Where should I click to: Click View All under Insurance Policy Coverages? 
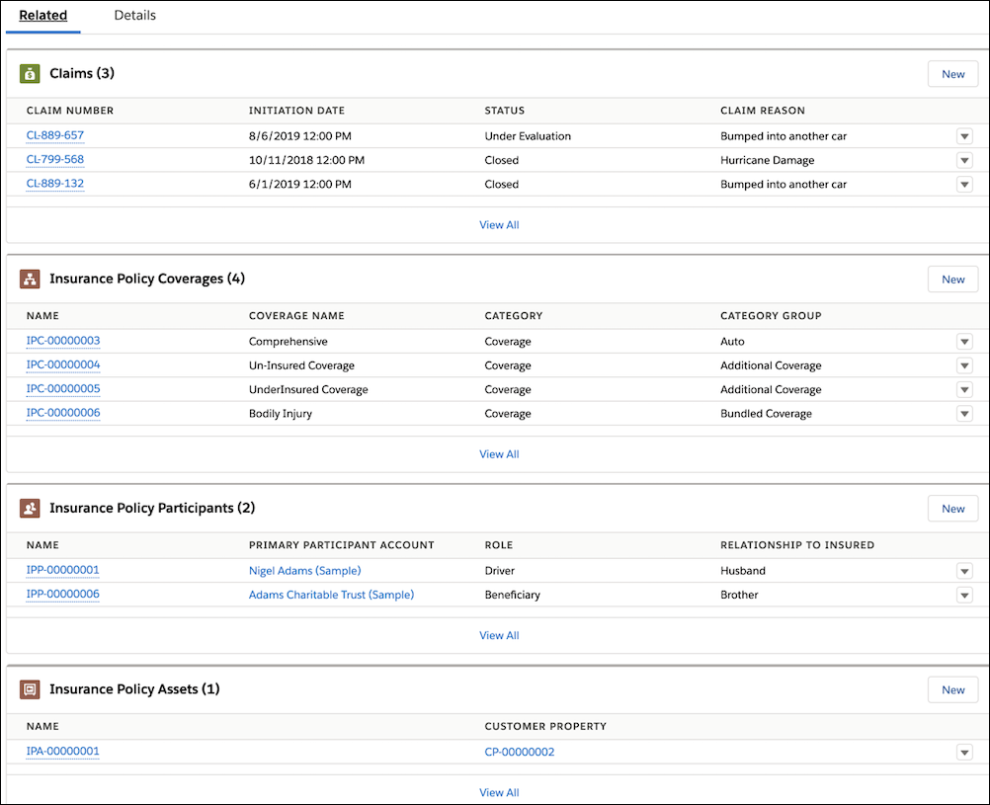coord(499,454)
